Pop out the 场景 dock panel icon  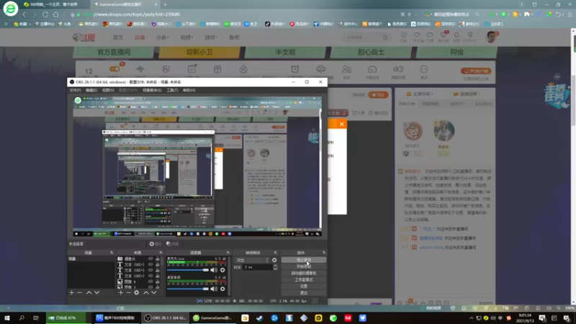point(112,253)
